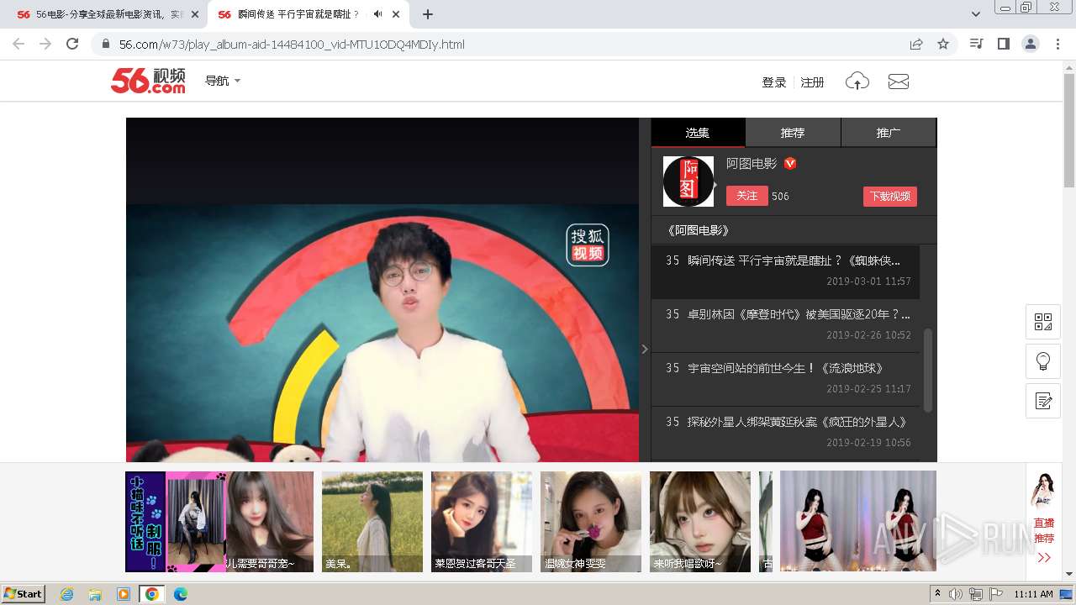Open the volume tray icon
This screenshot has width=1076, height=605.
coord(956,594)
